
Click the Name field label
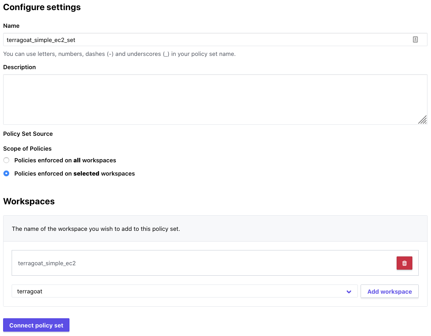11,26
